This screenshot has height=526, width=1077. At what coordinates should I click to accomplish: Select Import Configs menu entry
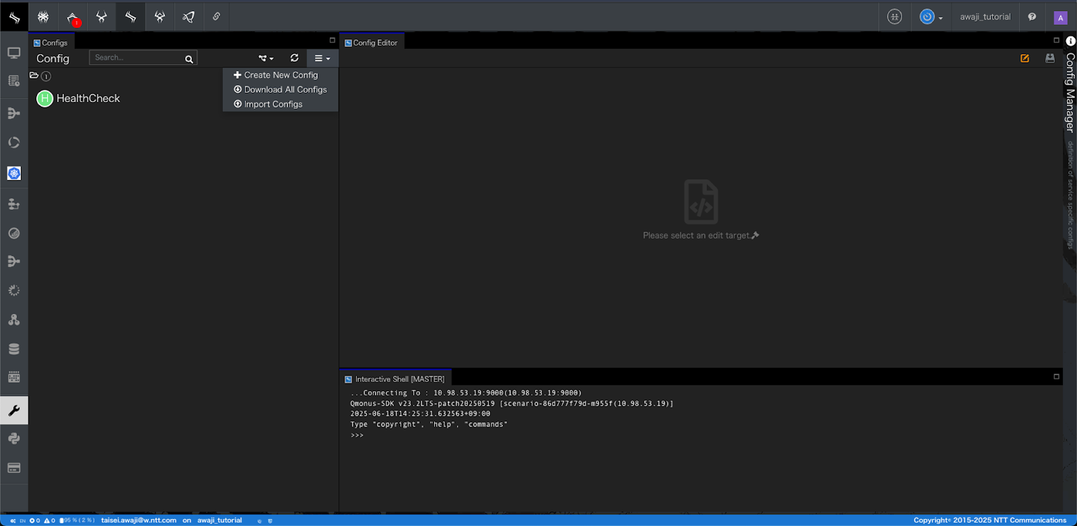273,104
